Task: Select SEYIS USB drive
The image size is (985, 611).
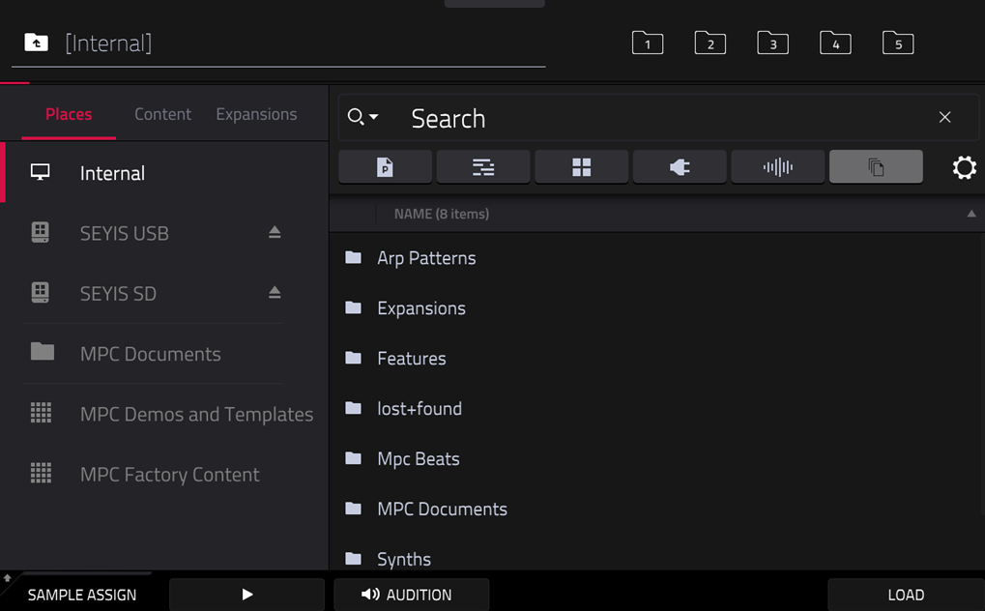Action: pos(125,233)
